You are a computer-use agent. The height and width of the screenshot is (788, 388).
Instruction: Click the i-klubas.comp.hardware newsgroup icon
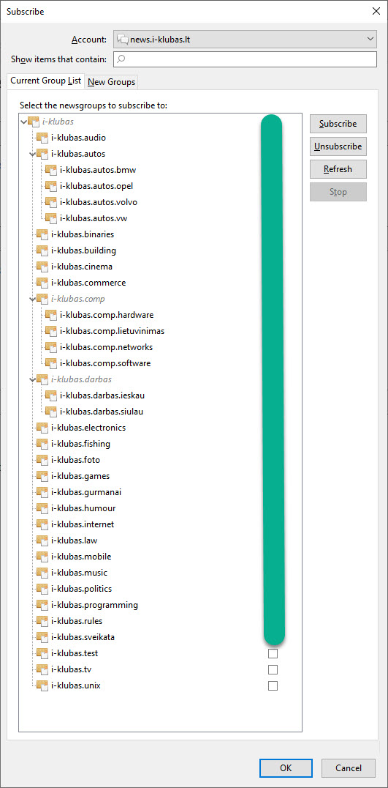click(51, 315)
